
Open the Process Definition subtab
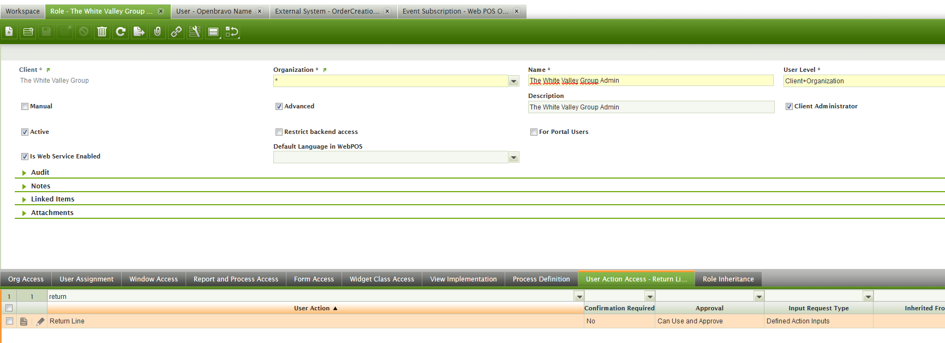click(541, 279)
